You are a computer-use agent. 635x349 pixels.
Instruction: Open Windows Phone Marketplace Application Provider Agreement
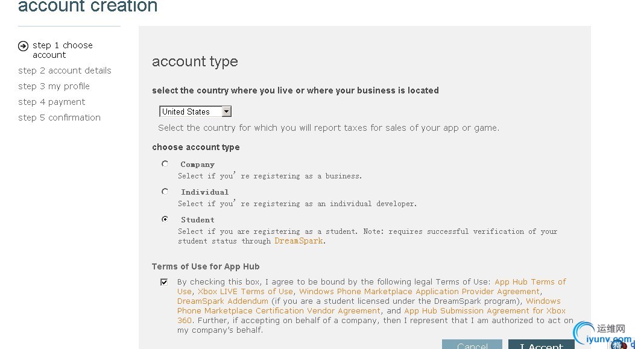419,291
